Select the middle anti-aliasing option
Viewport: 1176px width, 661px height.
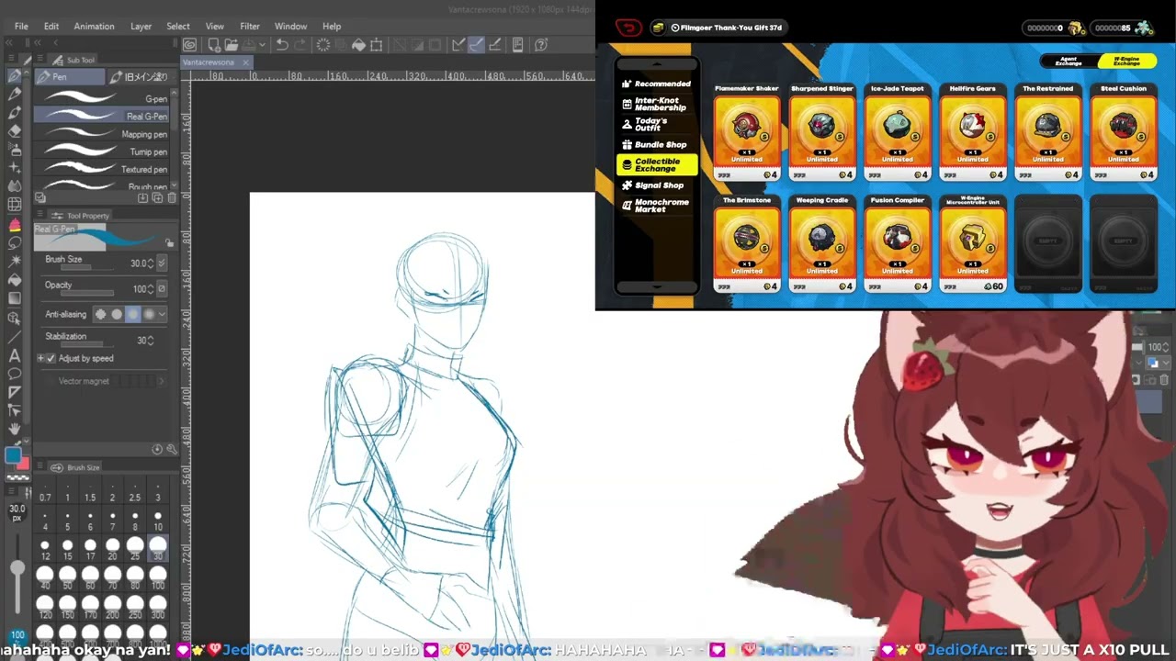[133, 314]
